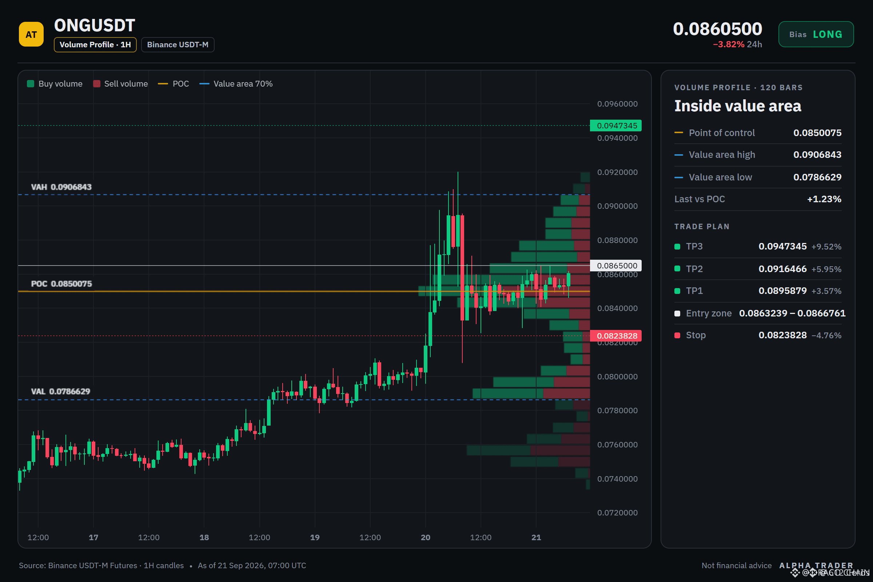Click the POC 0.0850075 chart label
Image resolution: width=873 pixels, height=582 pixels.
(61, 284)
